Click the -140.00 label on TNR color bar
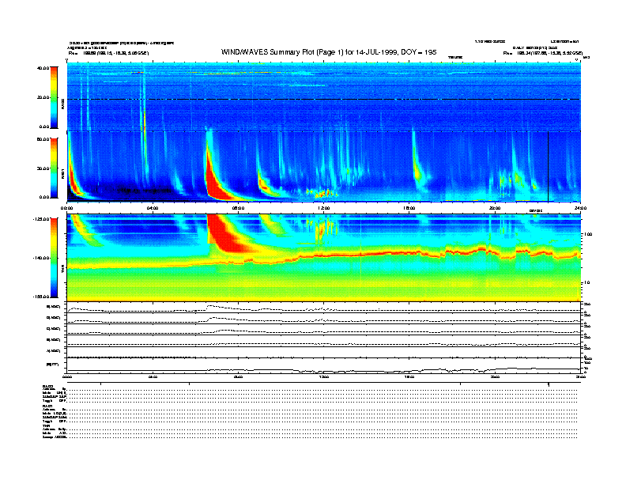626x484 pixels. [x=42, y=258]
